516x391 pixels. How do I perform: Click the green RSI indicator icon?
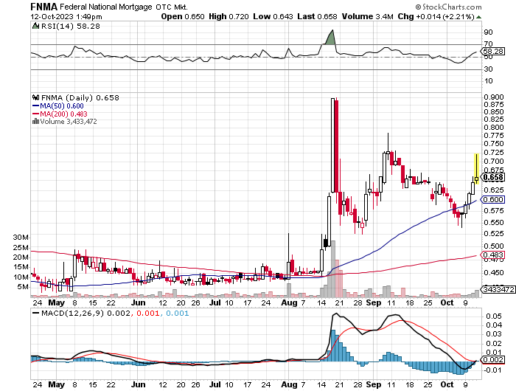[35, 26]
